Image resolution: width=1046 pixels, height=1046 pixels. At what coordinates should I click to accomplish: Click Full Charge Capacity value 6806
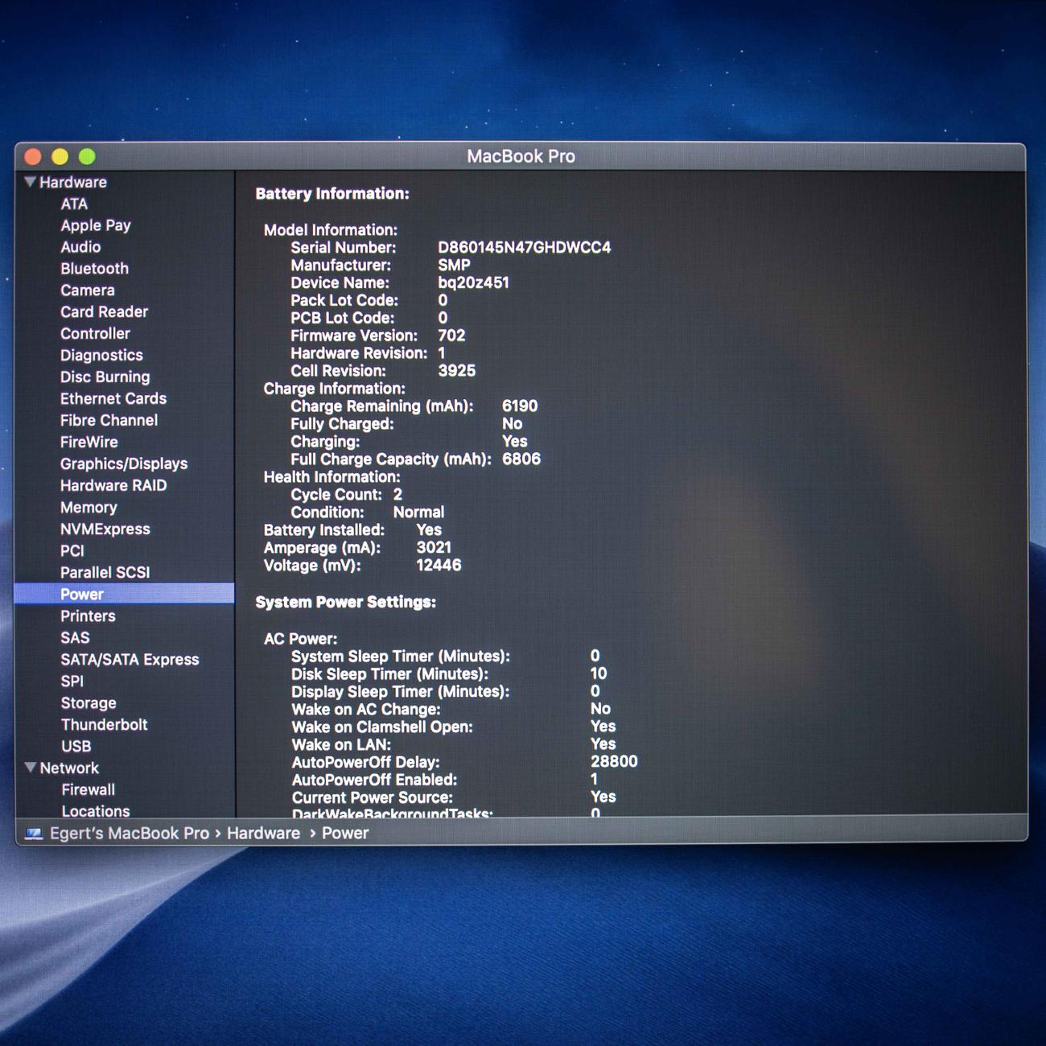click(x=521, y=459)
